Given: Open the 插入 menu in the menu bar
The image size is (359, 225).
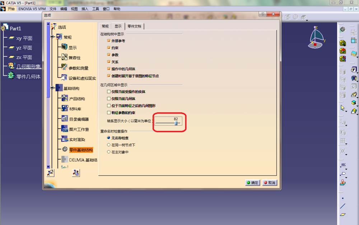Looking at the screenshot, I should click(84, 9).
